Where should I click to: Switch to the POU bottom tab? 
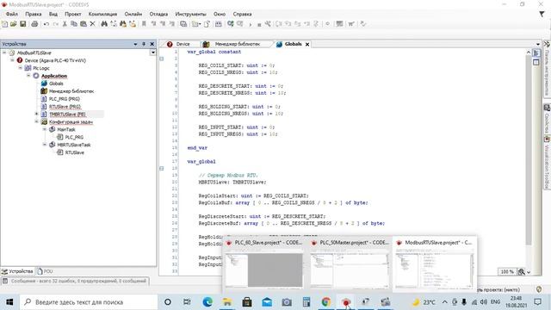[45, 271]
